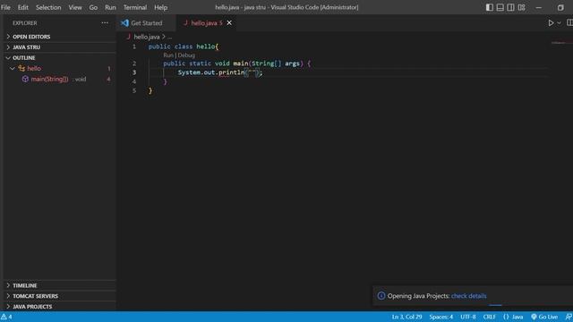573x322 pixels.
Task: Open the check details link
Action: click(468, 296)
